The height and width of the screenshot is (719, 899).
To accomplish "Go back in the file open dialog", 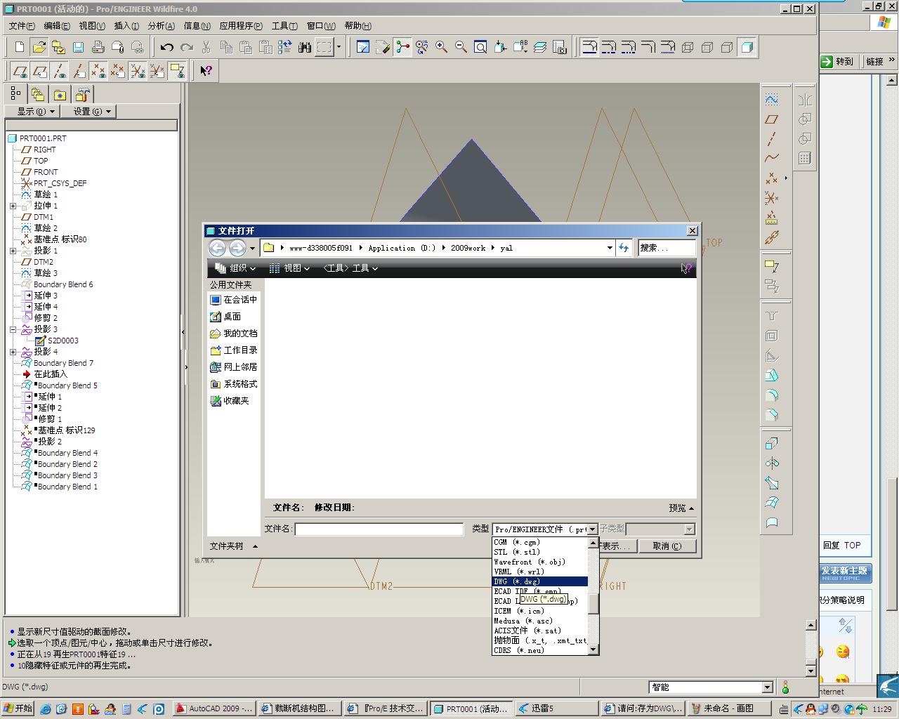I will pos(218,248).
